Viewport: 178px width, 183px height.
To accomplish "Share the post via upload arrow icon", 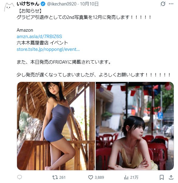I will 171,178.
